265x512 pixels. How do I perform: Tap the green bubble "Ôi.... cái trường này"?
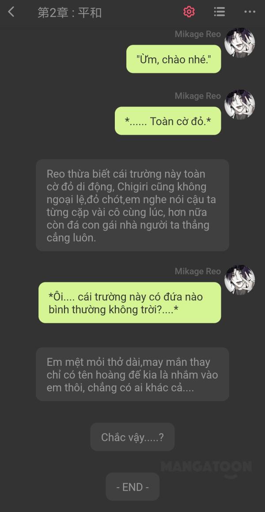(130, 303)
